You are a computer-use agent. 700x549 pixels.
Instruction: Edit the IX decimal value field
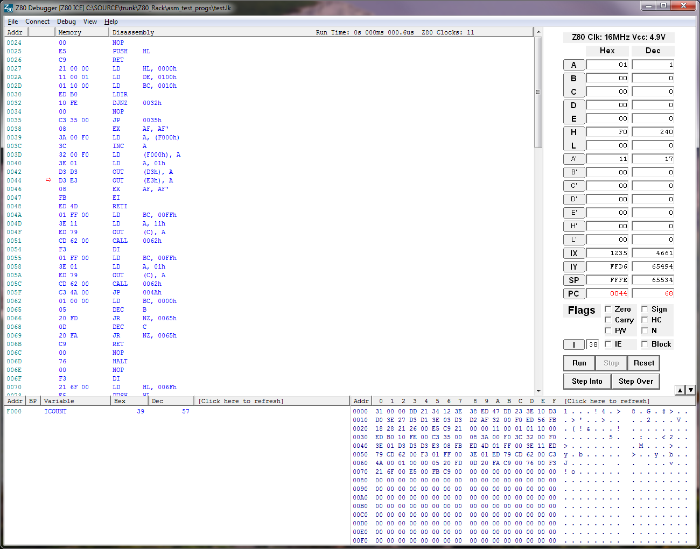click(653, 253)
